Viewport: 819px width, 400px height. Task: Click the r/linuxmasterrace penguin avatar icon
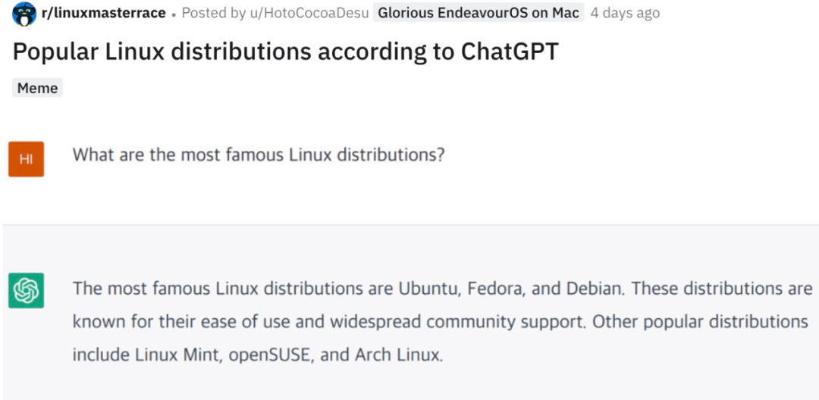(x=25, y=13)
